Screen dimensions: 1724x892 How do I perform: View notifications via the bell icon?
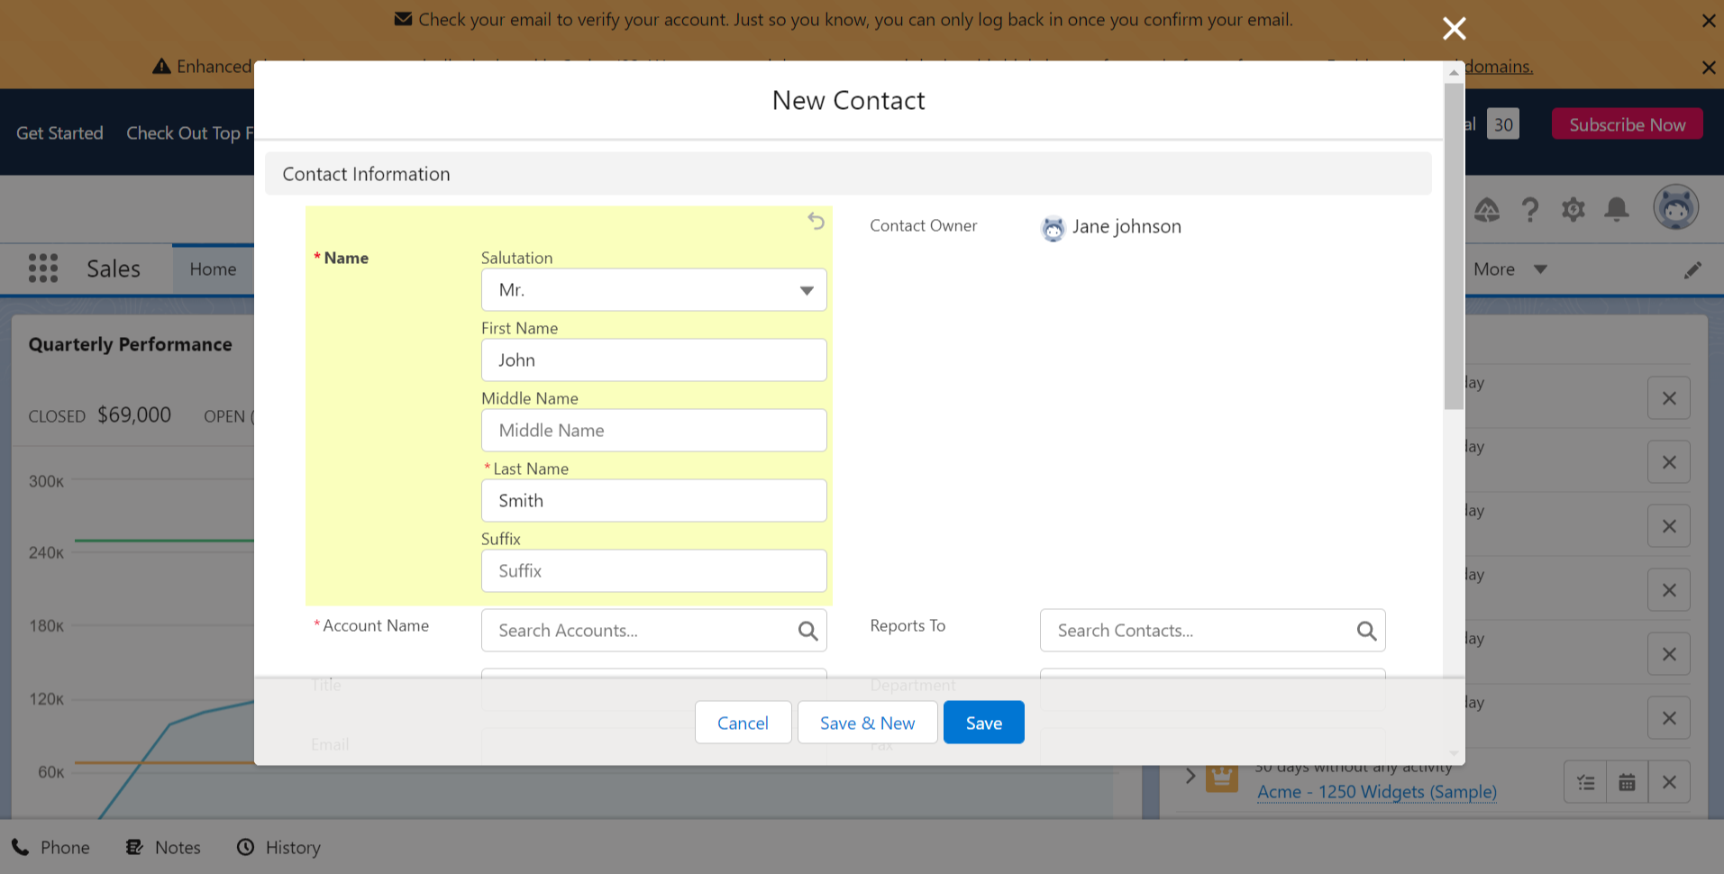(x=1617, y=209)
